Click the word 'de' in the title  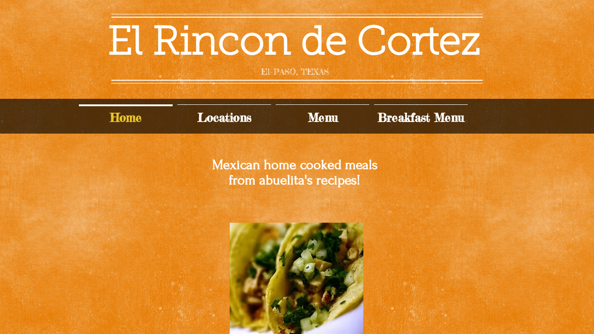[x=324, y=41]
